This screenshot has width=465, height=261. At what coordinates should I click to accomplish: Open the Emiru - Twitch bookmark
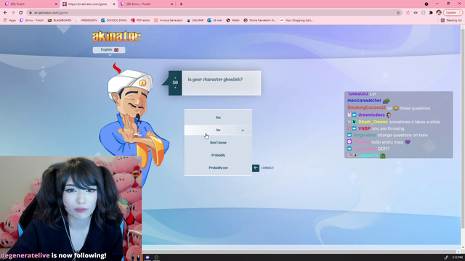32,20
